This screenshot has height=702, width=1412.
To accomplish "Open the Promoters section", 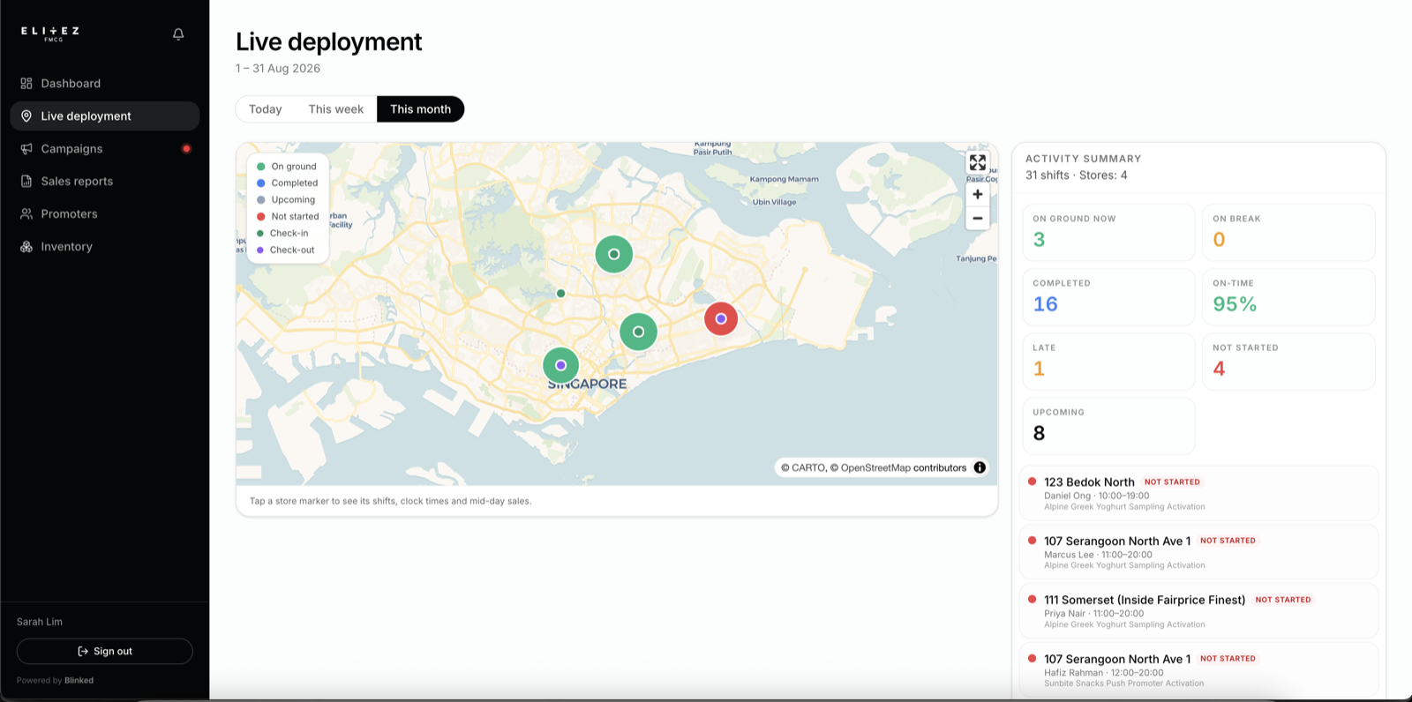I will pyautogui.click(x=104, y=213).
